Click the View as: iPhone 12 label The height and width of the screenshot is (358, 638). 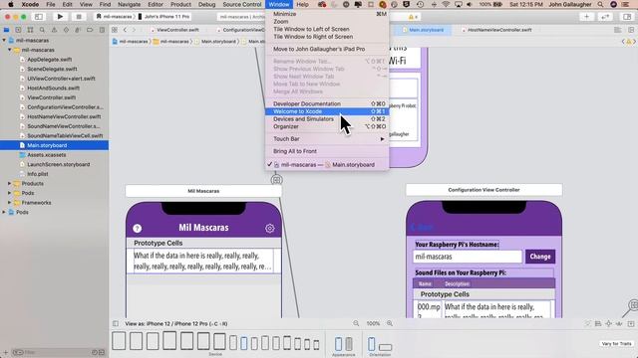tap(175, 324)
